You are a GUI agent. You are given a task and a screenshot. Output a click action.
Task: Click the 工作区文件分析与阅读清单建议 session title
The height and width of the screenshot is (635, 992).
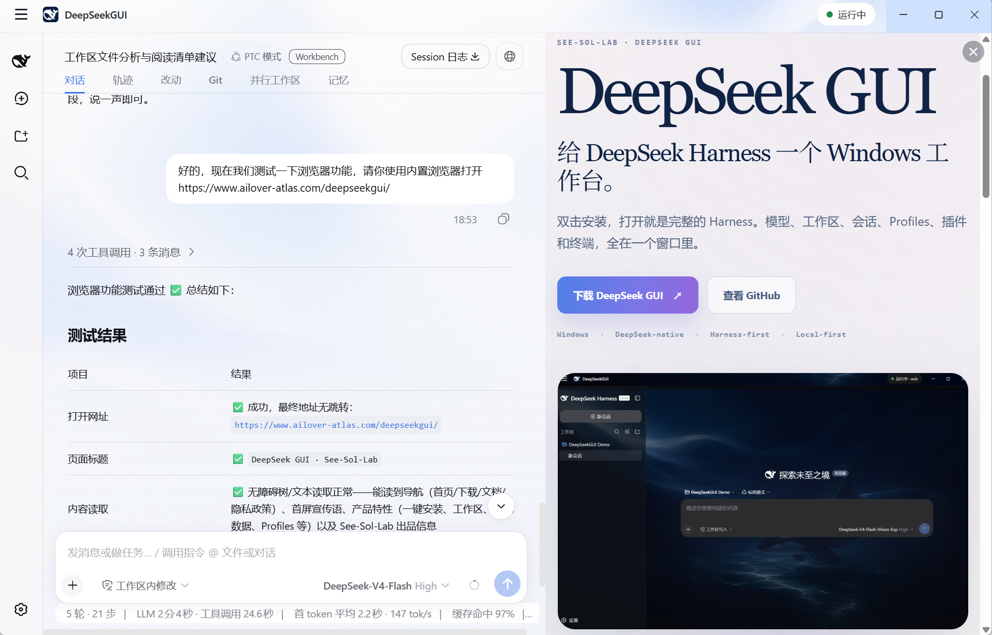pos(141,57)
